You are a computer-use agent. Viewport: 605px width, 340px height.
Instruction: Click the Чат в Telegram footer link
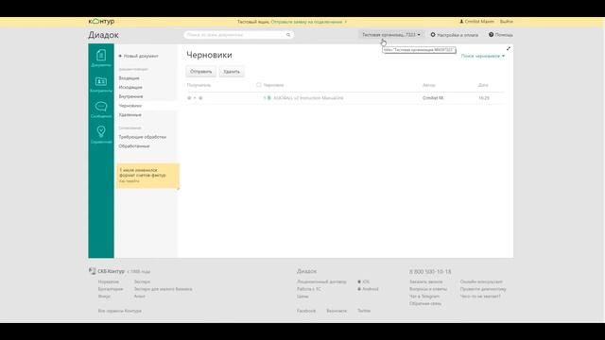[x=424, y=297]
